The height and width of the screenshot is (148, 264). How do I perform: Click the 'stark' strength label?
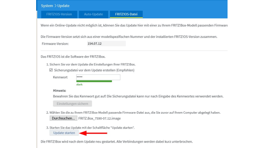pyautogui.click(x=79, y=84)
